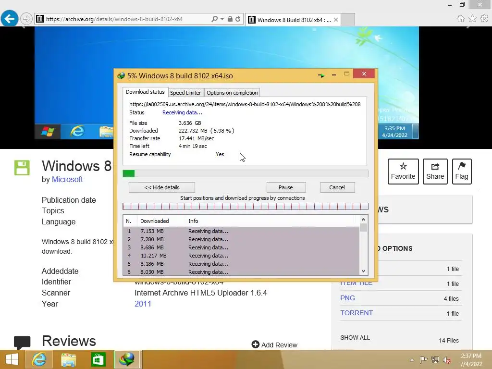
Task: Open the browser Home icon
Action: pos(461,19)
